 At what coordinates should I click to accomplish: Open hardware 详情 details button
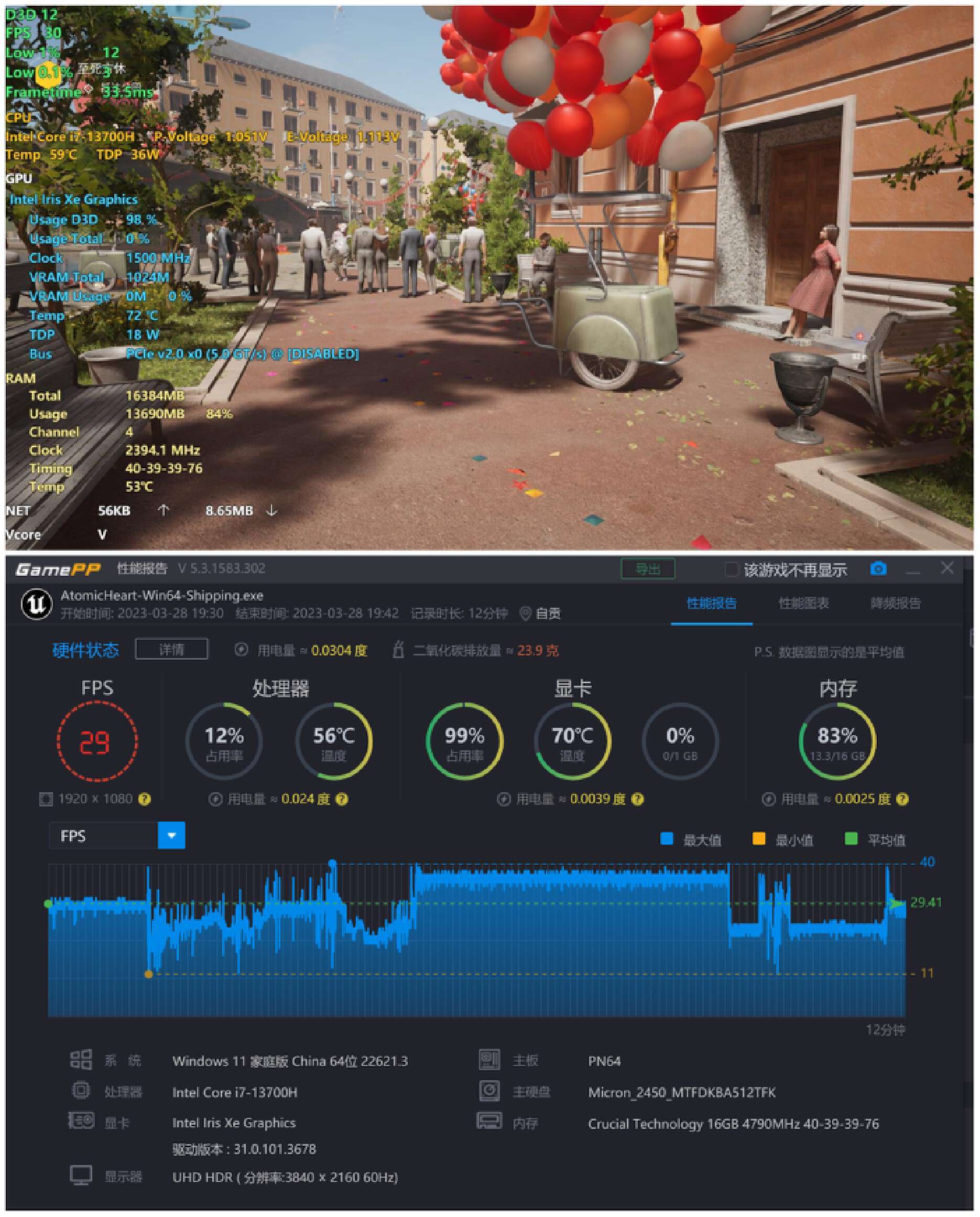(x=171, y=650)
